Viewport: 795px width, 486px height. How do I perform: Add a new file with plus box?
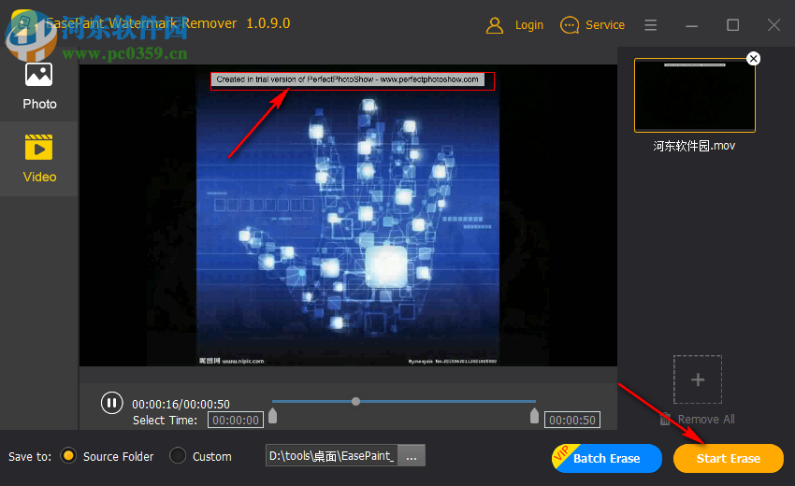coord(698,379)
